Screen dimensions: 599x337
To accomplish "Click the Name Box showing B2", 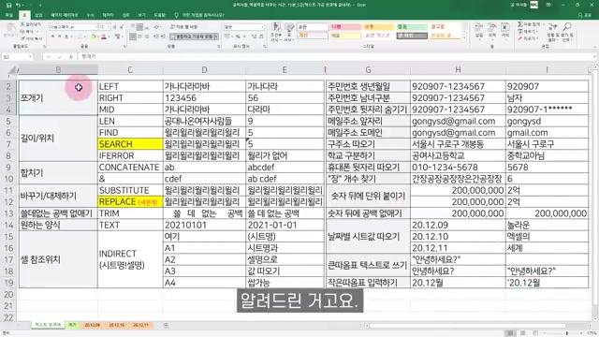I will 17,56.
